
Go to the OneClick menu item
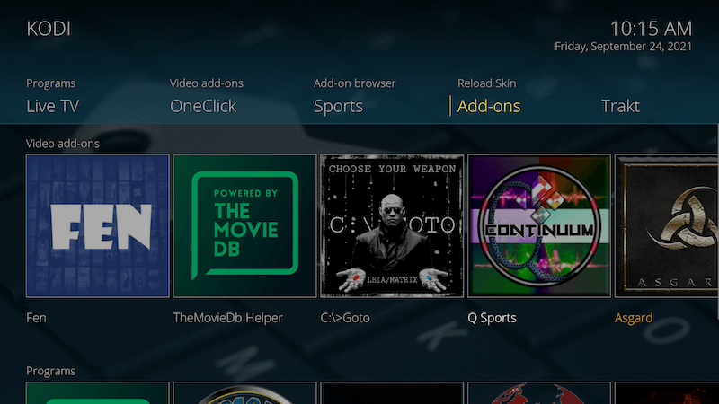pyautogui.click(x=203, y=106)
